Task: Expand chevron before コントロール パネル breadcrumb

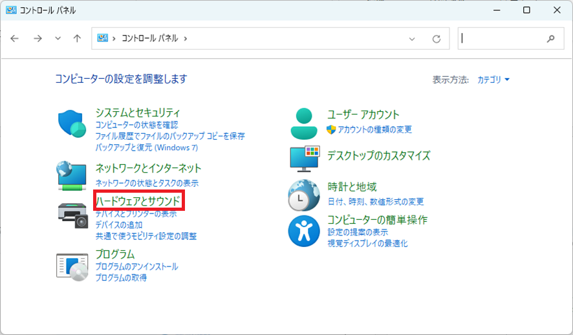Action: click(x=114, y=38)
